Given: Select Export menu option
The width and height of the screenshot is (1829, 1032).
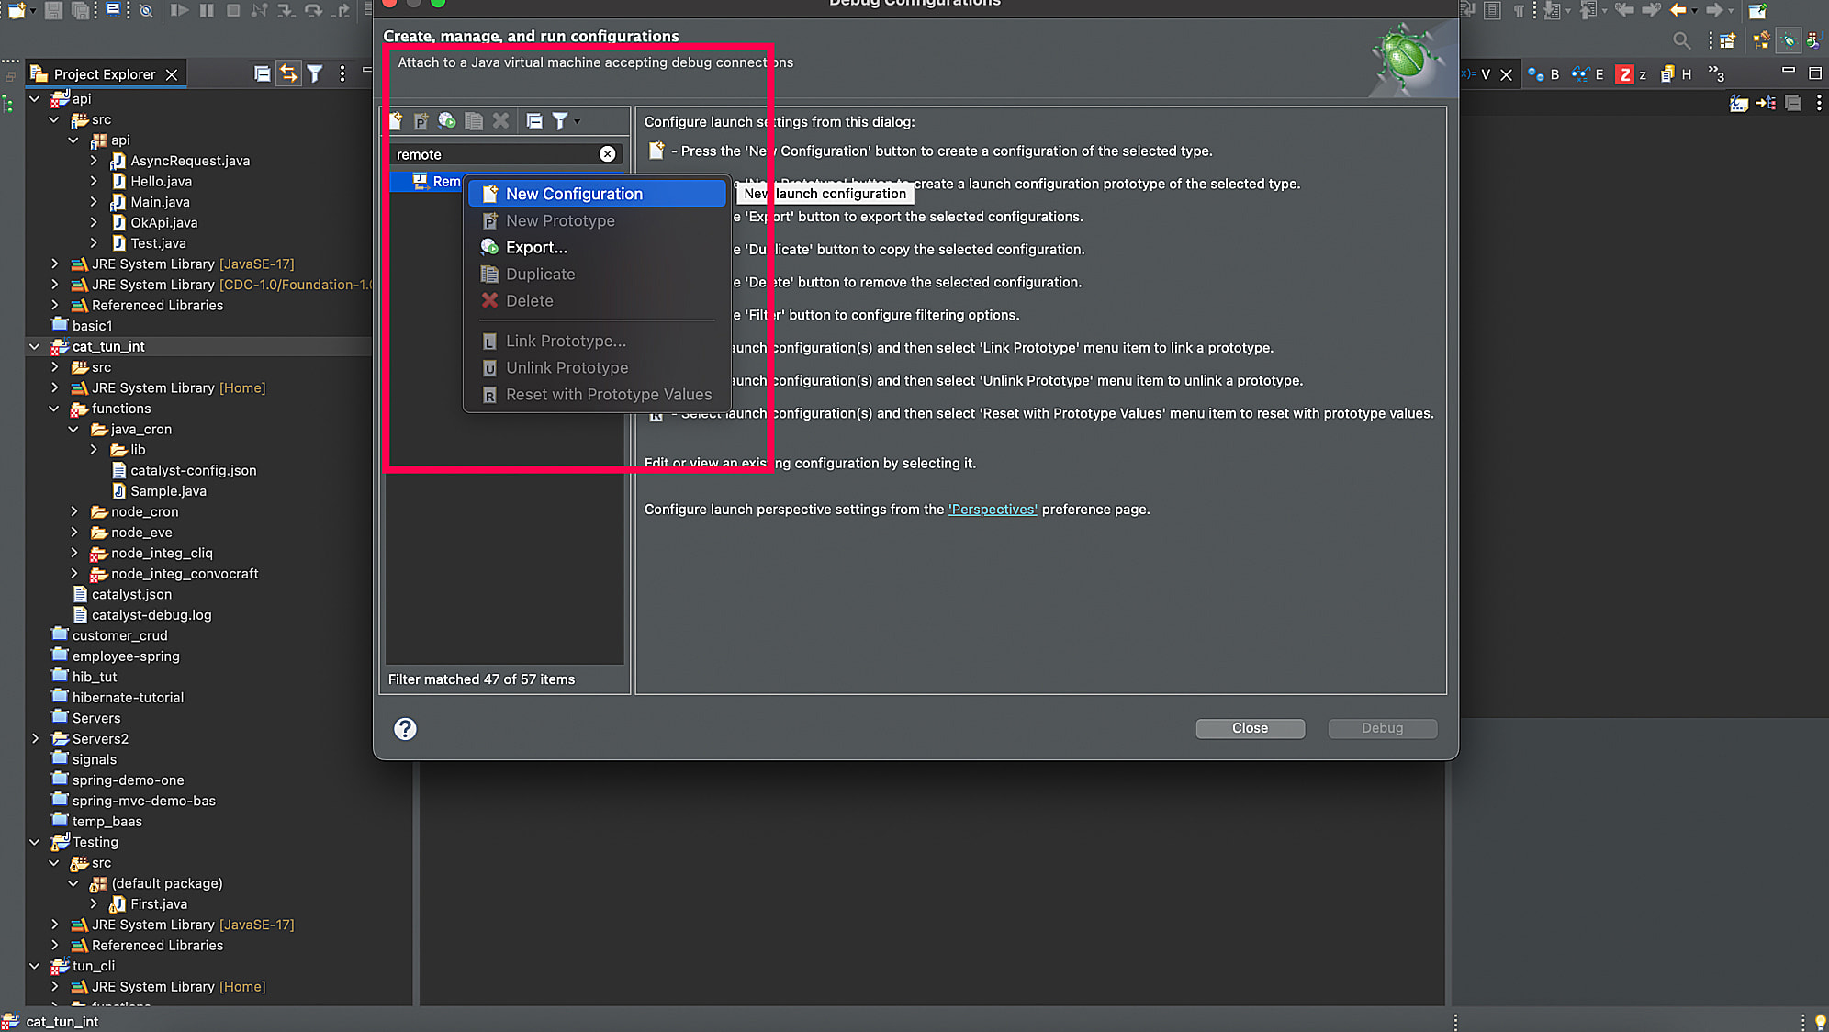Looking at the screenshot, I should tap(536, 247).
